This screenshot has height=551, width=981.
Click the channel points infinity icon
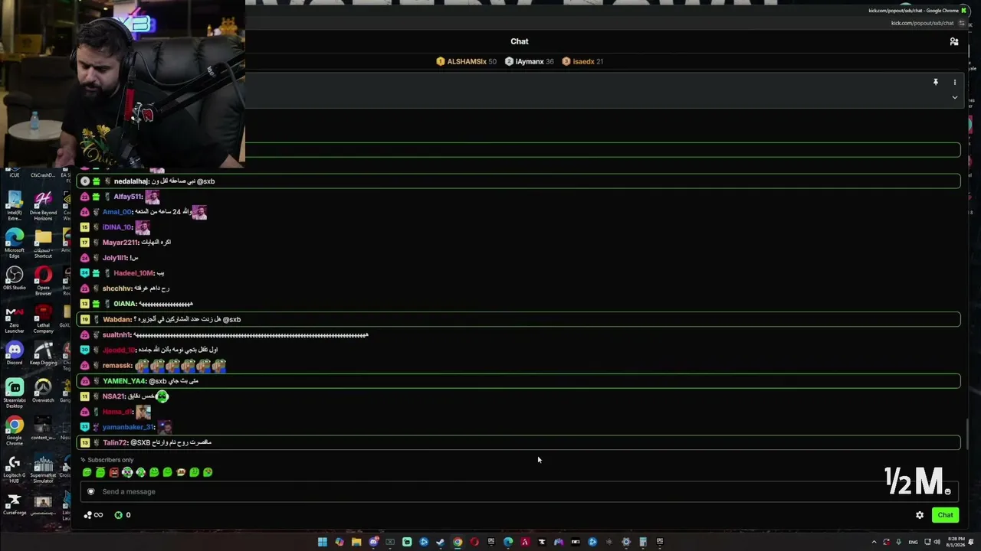94,515
